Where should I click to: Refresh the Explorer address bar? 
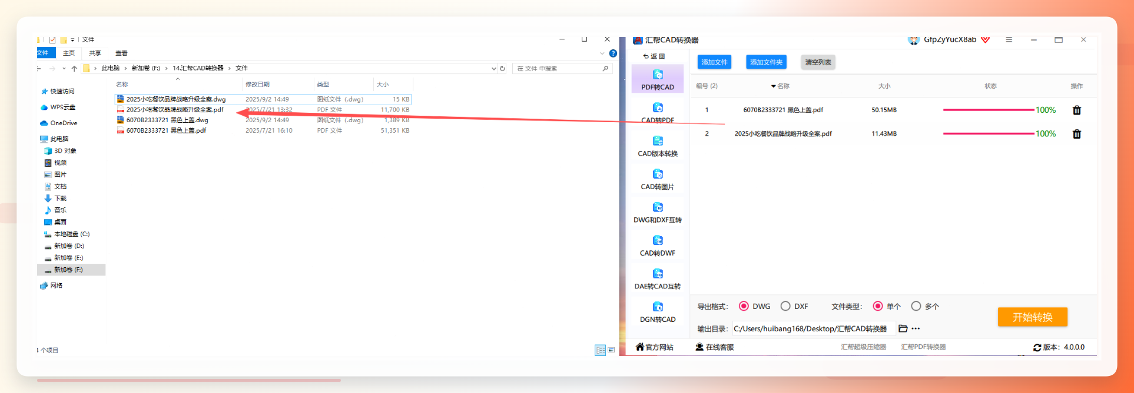(x=502, y=68)
